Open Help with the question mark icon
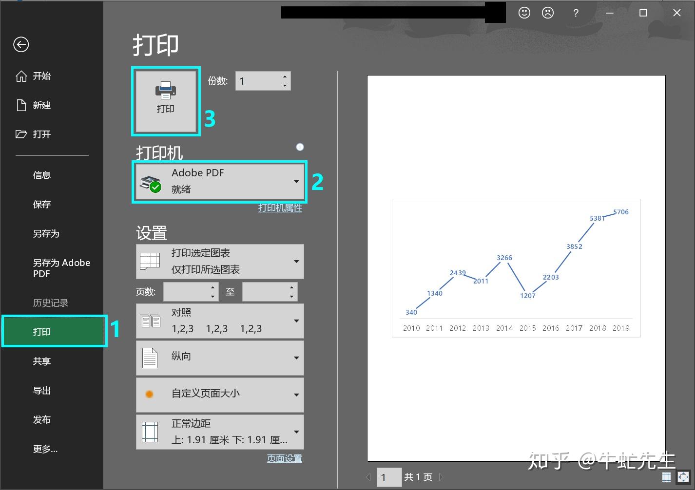695x490 pixels. [x=576, y=13]
